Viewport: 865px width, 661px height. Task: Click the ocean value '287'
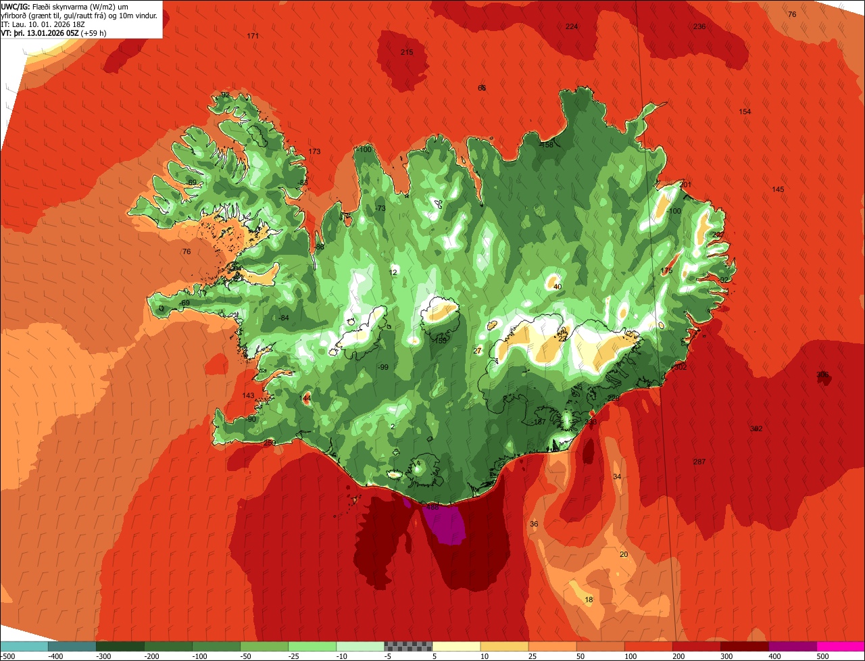pyautogui.click(x=699, y=462)
